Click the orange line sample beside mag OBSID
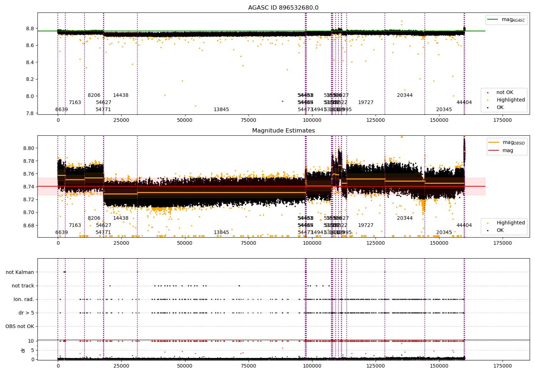The image size is (535, 374). point(494,142)
